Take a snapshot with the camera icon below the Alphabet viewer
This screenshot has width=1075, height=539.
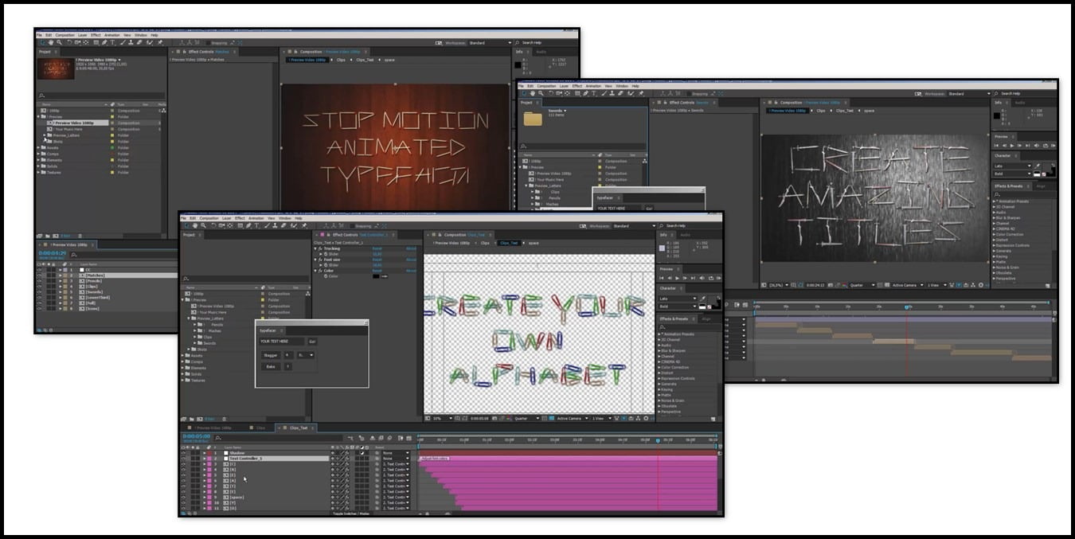(x=494, y=418)
